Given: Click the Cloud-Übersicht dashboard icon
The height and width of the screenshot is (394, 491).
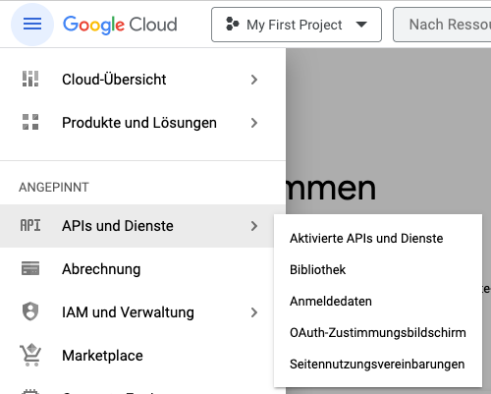Looking at the screenshot, I should (x=30, y=79).
